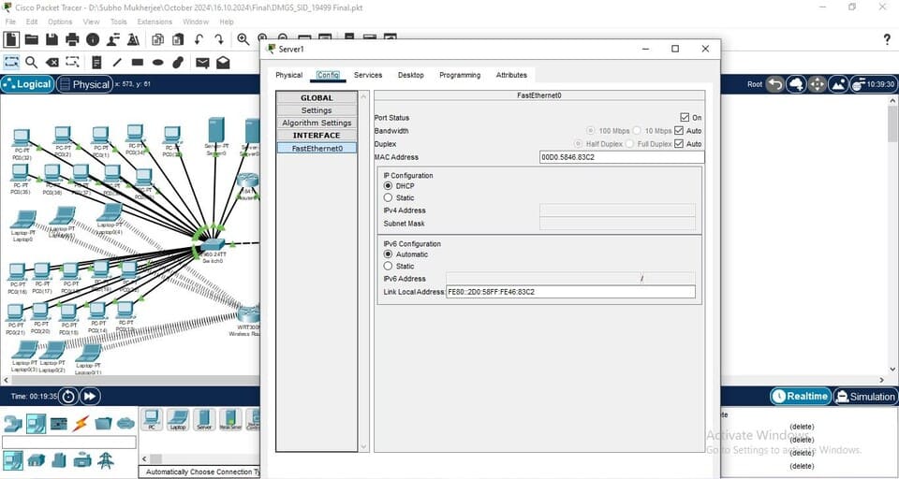Switch to the Attributes tab
899x479 pixels.
(511, 75)
